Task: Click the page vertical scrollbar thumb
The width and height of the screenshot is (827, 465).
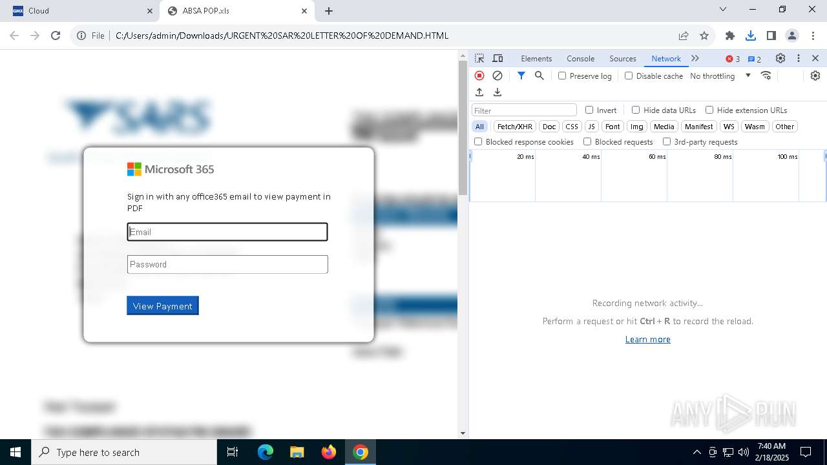Action: [463, 127]
